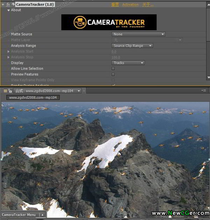Click the 关于... about link

tap(148, 5)
